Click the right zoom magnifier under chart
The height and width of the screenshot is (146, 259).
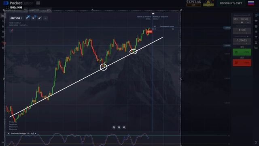[124, 127]
